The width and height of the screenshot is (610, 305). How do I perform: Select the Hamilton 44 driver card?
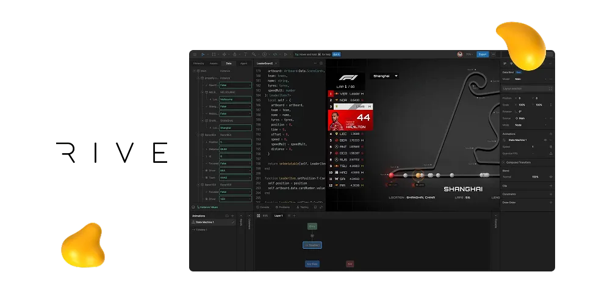(x=351, y=120)
